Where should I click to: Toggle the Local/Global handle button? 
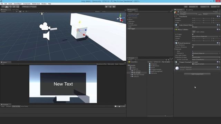click(33, 7)
